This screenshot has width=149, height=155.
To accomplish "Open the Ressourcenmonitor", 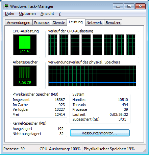I will 100,133.
